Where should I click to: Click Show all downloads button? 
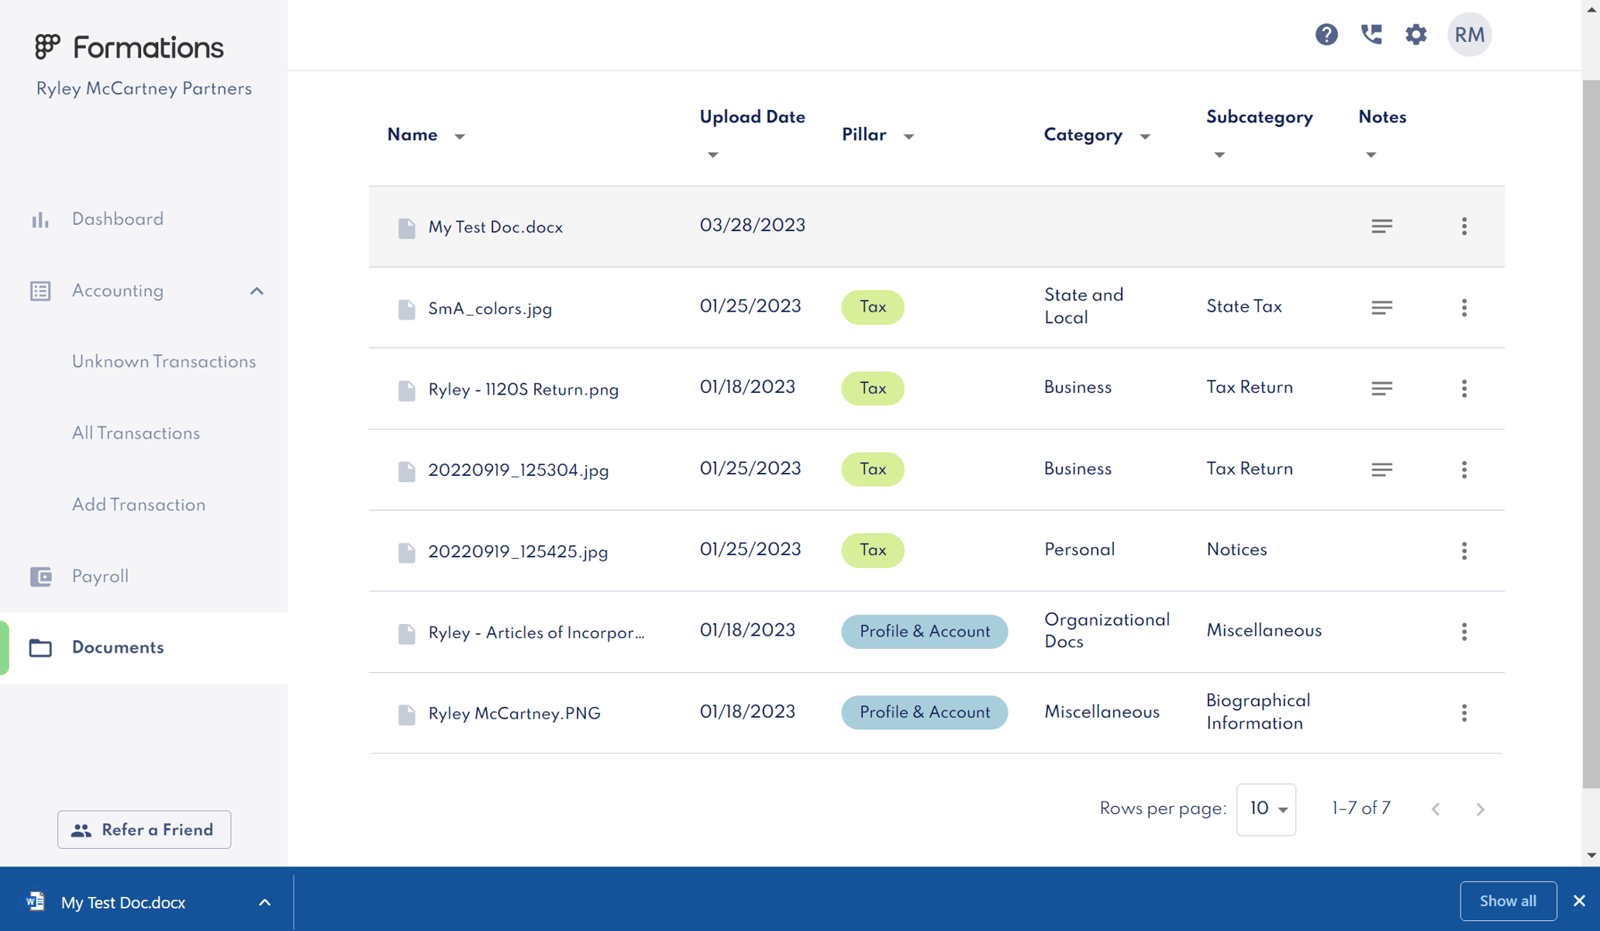click(x=1507, y=901)
